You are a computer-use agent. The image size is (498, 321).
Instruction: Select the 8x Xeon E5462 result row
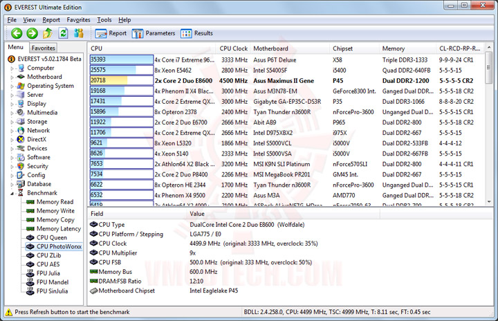[286, 71]
